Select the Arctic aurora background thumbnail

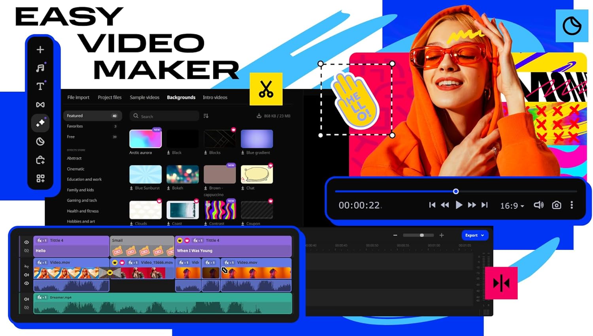(x=145, y=139)
